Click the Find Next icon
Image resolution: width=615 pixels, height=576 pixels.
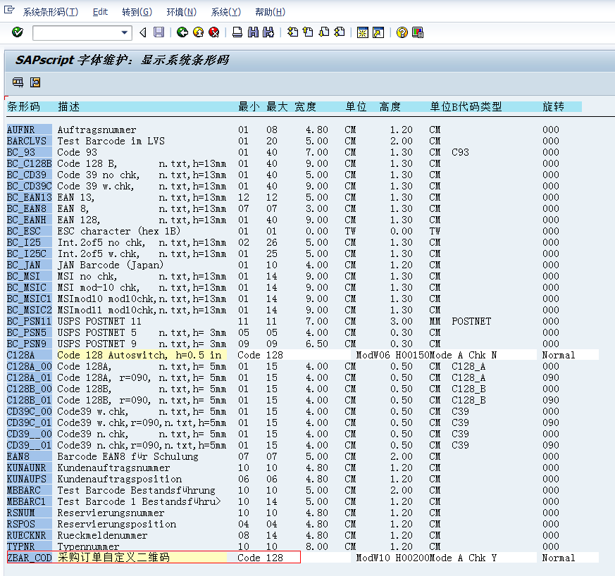click(267, 32)
